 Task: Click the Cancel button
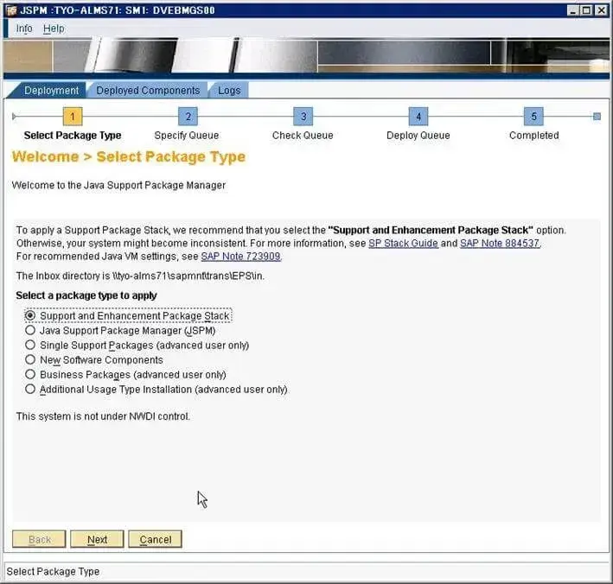point(156,539)
